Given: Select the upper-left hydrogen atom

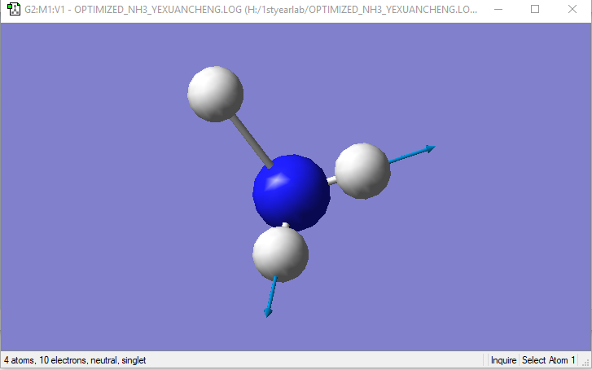Looking at the screenshot, I should (215, 94).
